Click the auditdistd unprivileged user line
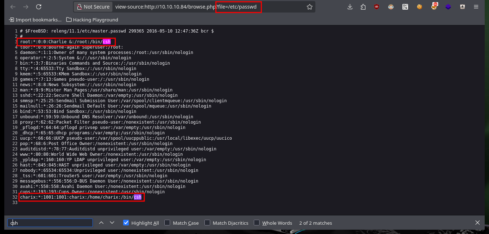This screenshot has width=489, height=234. pyautogui.click(x=118, y=149)
